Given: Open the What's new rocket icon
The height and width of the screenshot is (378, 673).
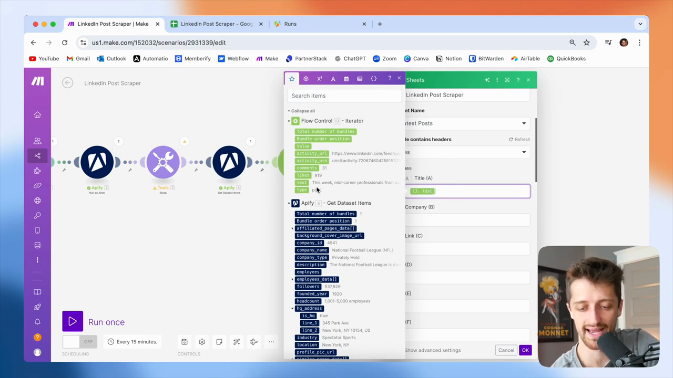Looking at the screenshot, I should (x=37, y=307).
